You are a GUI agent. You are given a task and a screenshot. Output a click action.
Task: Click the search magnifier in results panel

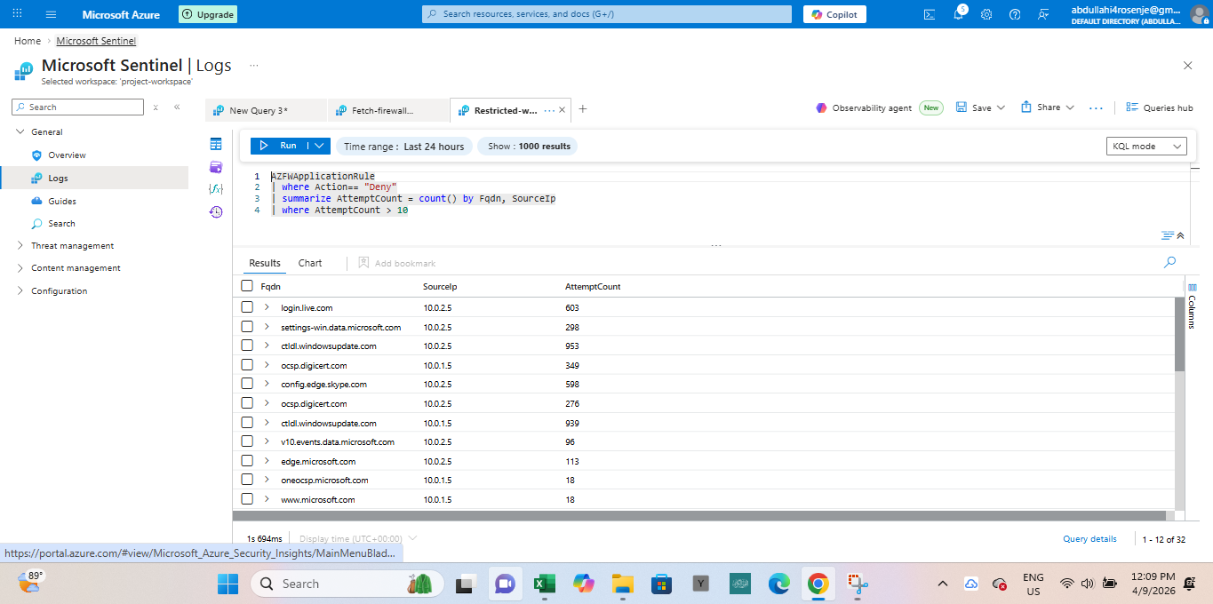click(1169, 262)
